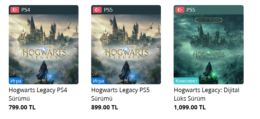Click the 799.00 TL price
Image resolution: width=260 pixels, height=119 pixels.
(22, 107)
